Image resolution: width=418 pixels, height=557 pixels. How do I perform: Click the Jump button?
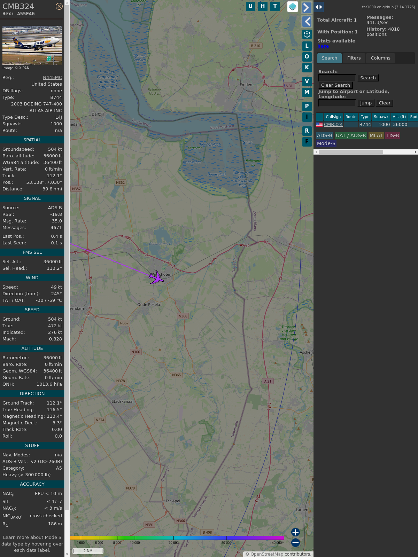(x=366, y=103)
